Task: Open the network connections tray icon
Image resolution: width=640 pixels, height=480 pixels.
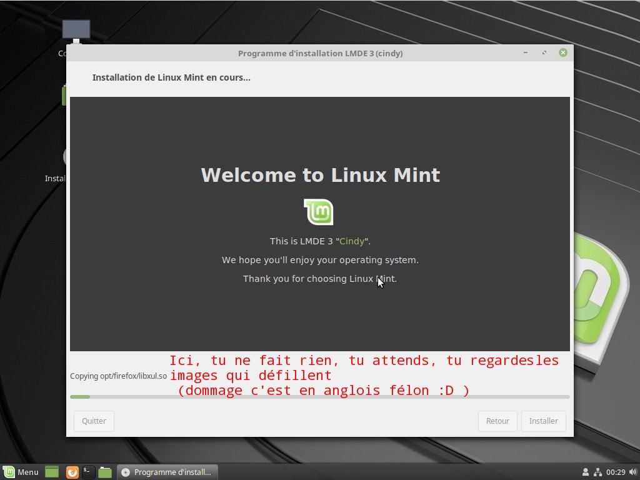Action: (597, 472)
